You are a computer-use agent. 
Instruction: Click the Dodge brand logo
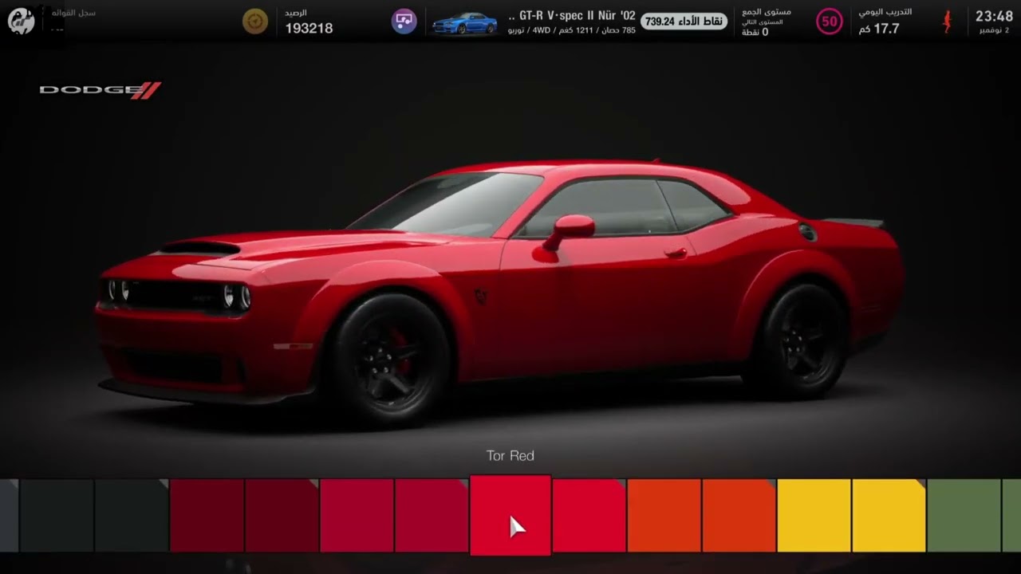[101, 90]
